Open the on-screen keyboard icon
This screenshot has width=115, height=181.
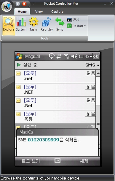pos(57,161)
